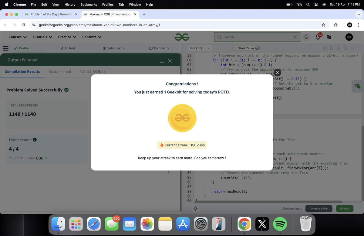Expand the Tutorials dropdown
Screen dimensions: 364x236
(42, 37)
